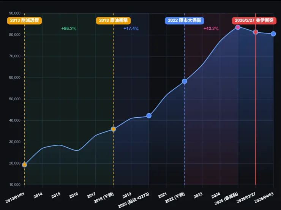This screenshot has height=210, width=281.
Task: Select the orange data point at 2018
Action: click(113, 129)
